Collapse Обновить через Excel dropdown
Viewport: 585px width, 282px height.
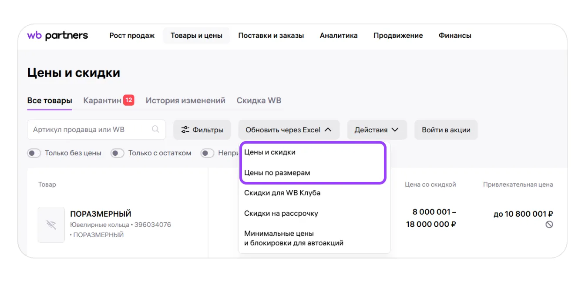click(289, 130)
